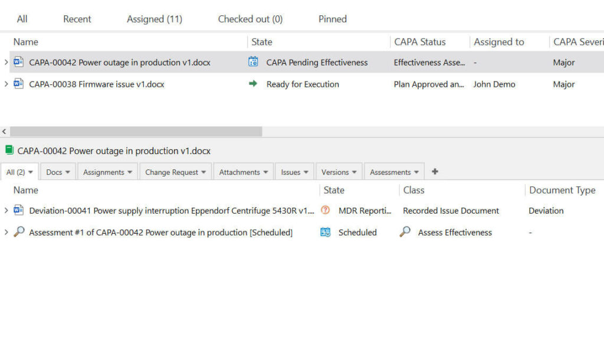Viewport: 604px width, 340px height.
Task: Click Word icon of CAPA-00042 row
Action: click(18, 61)
